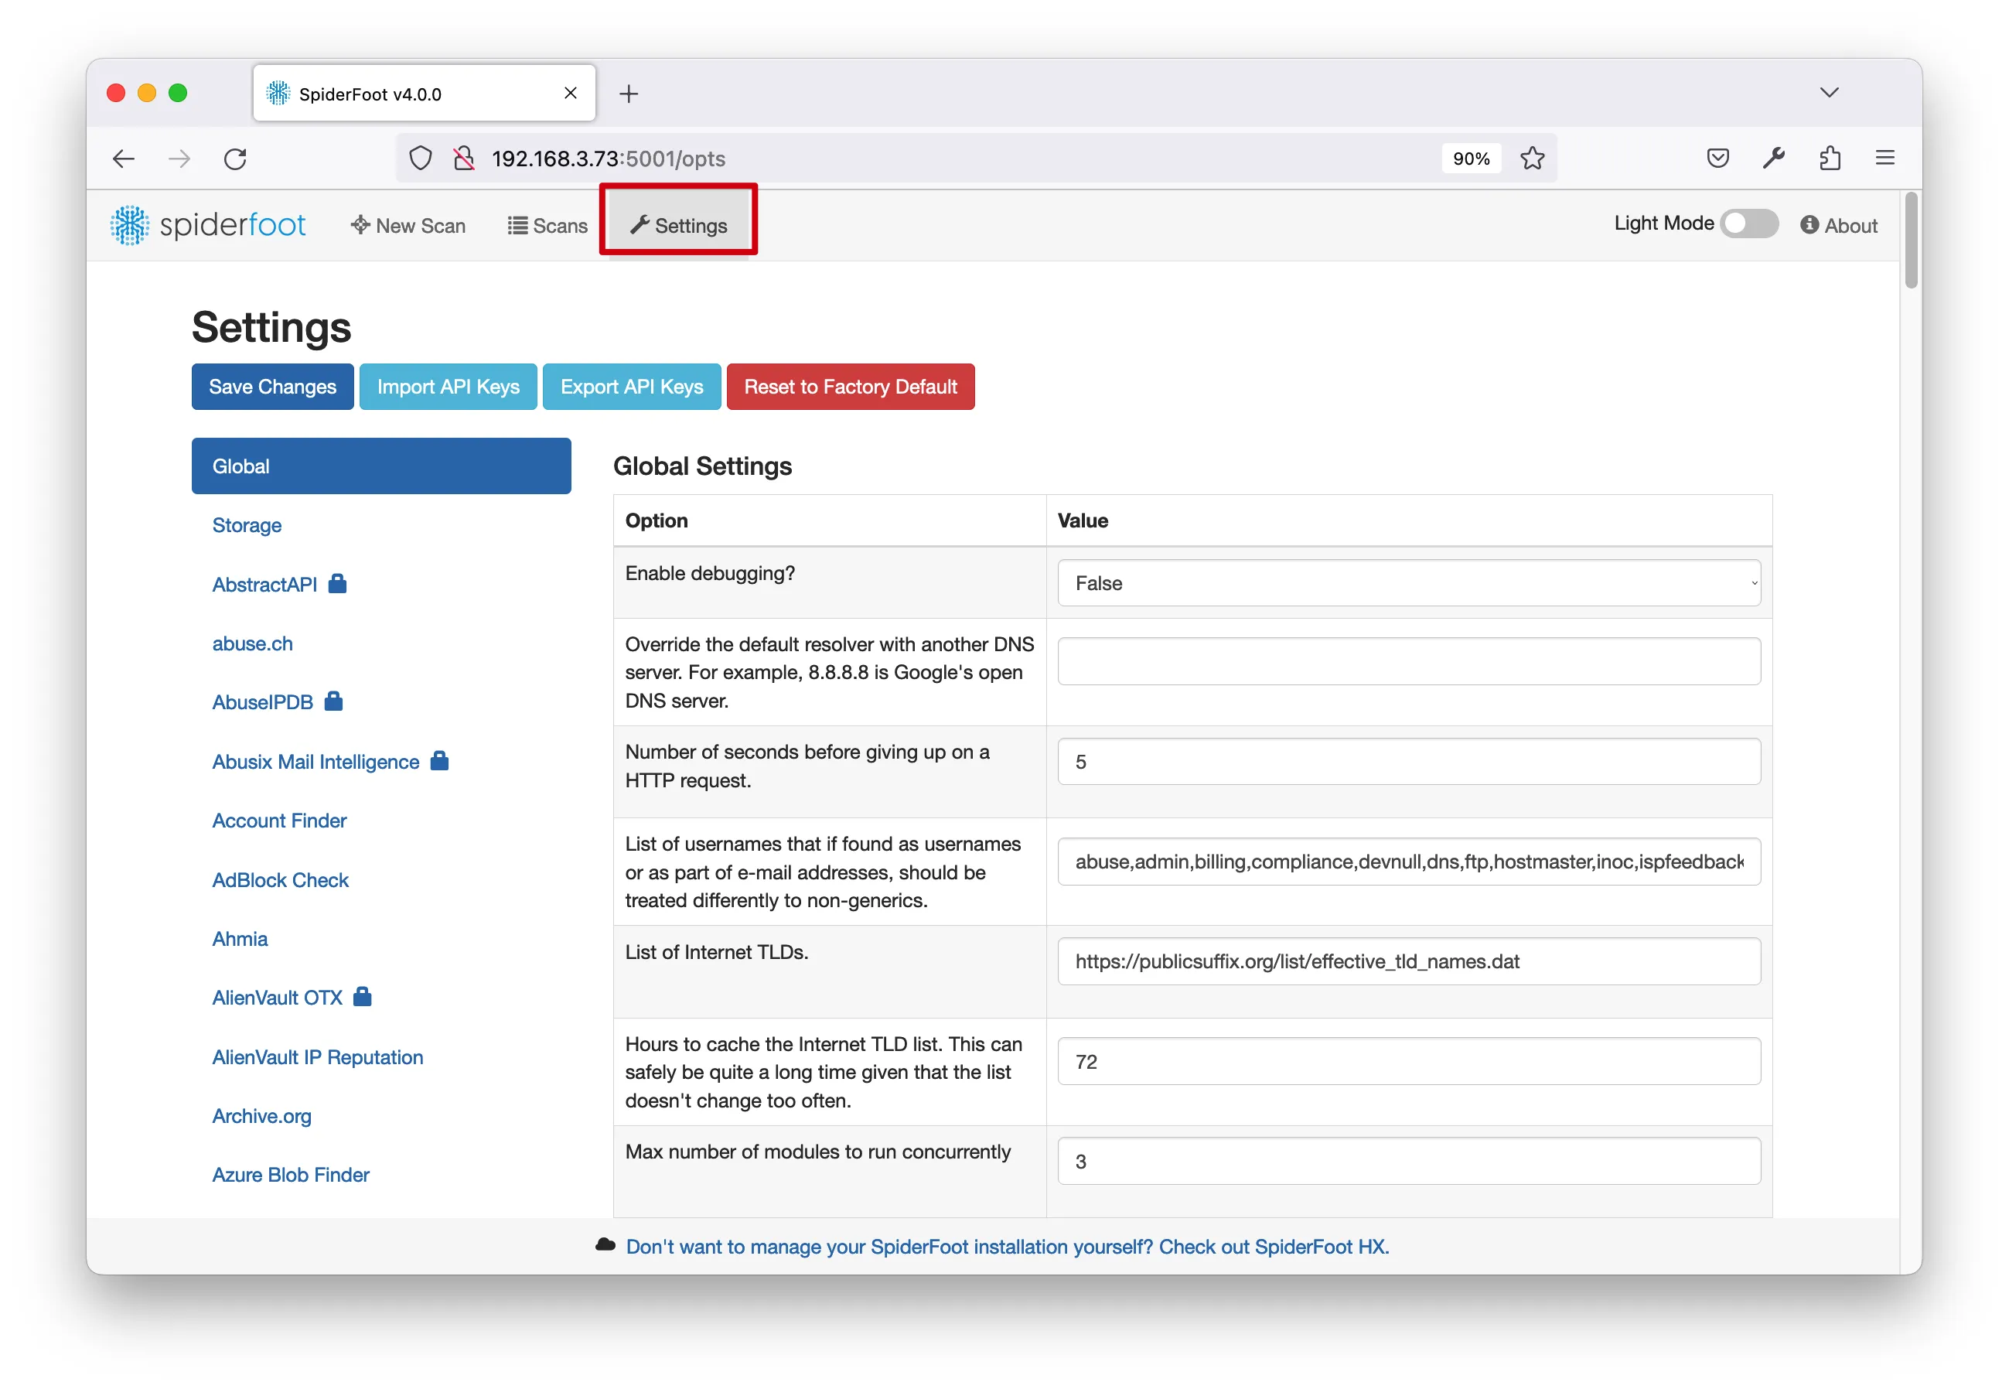Image resolution: width=2009 pixels, height=1389 pixels.
Task: Click the insecure connection padlock icon
Action: tap(464, 159)
